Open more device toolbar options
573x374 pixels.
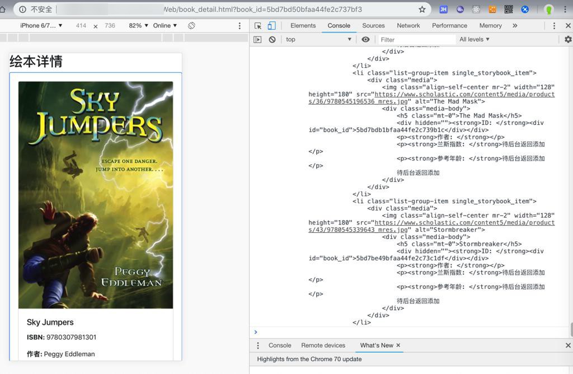pos(239,26)
